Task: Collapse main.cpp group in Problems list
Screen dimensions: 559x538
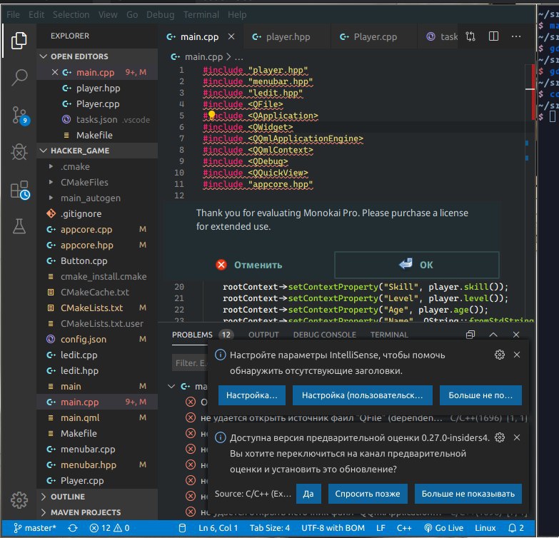Action: tap(171, 386)
